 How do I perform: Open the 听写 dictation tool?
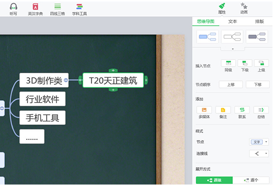click(13, 9)
